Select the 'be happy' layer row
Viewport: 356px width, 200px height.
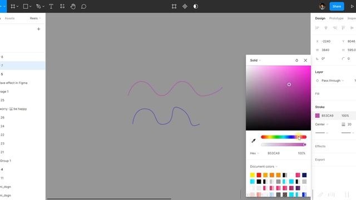tap(23, 109)
